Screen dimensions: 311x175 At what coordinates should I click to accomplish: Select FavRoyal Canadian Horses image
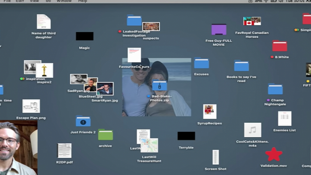coord(252,21)
